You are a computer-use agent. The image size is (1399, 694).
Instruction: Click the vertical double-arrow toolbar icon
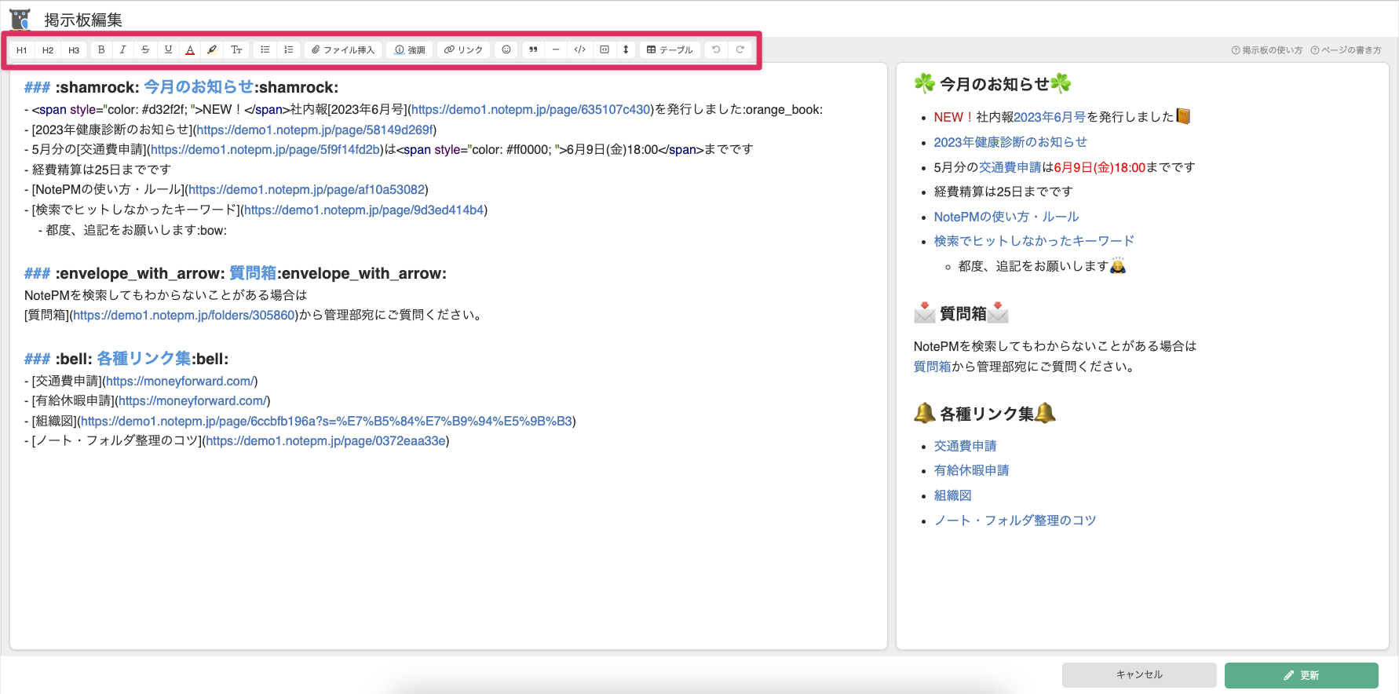(x=626, y=50)
